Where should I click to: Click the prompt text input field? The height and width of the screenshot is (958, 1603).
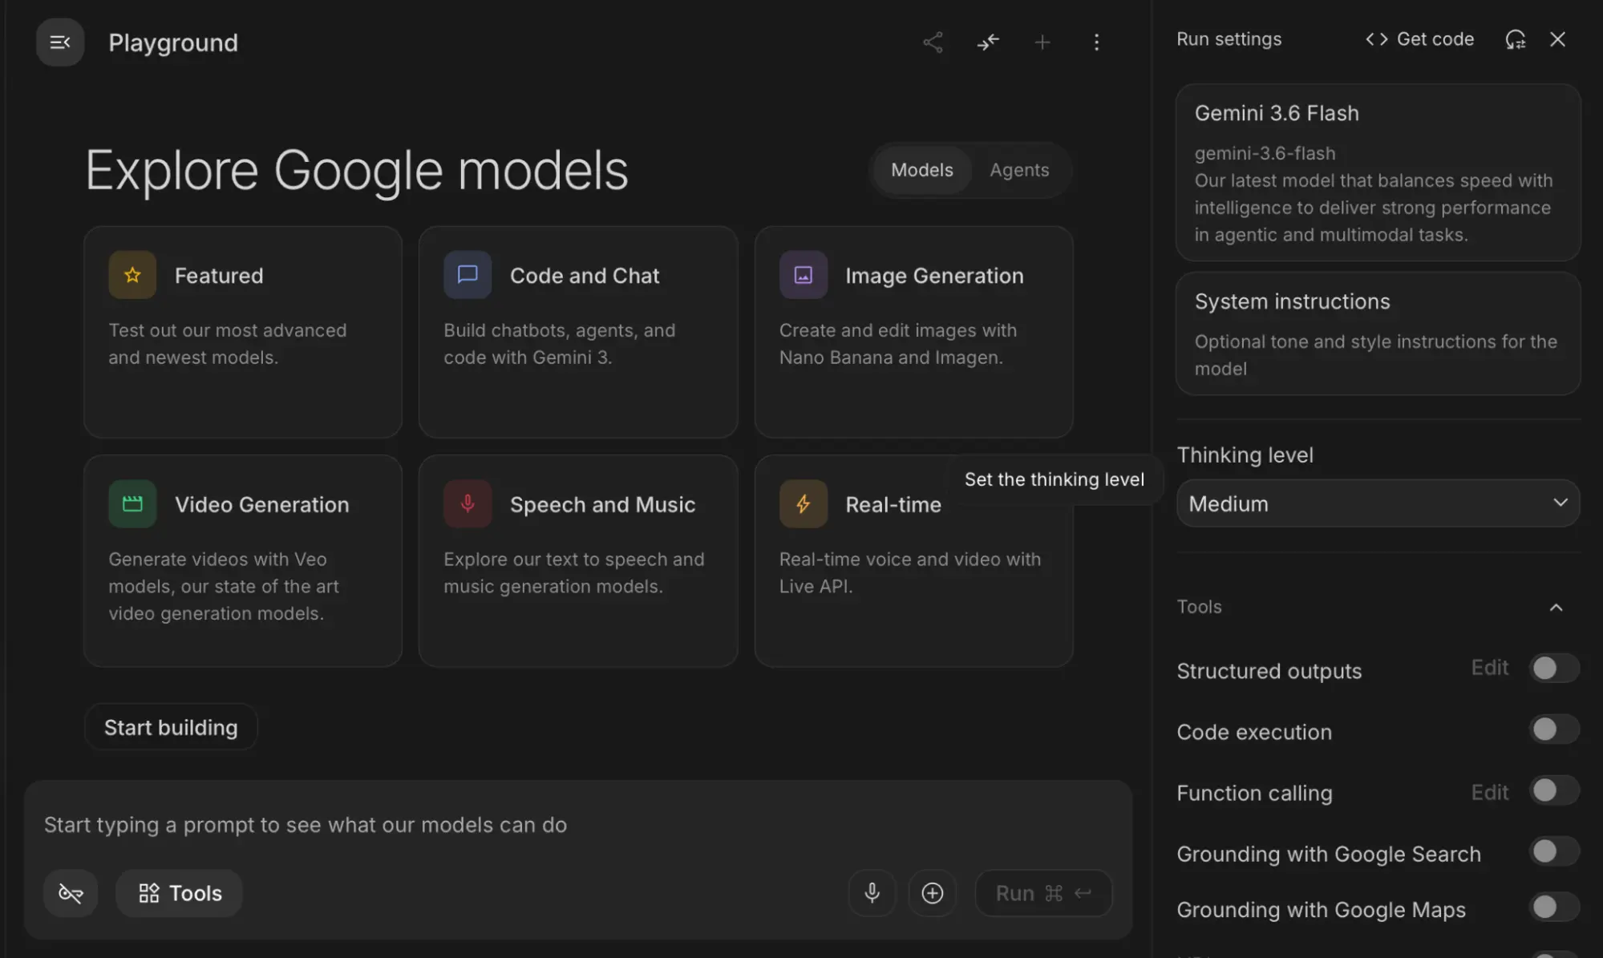577,825
